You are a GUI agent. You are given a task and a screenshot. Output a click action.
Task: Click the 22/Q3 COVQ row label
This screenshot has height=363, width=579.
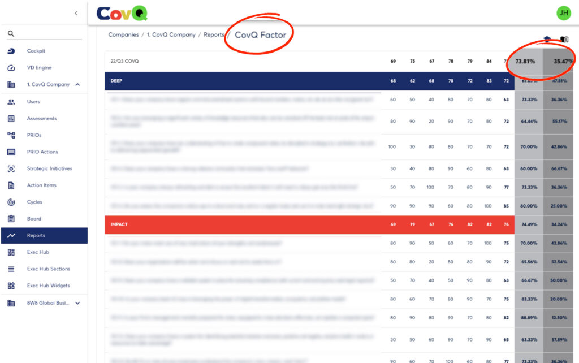[x=124, y=61]
